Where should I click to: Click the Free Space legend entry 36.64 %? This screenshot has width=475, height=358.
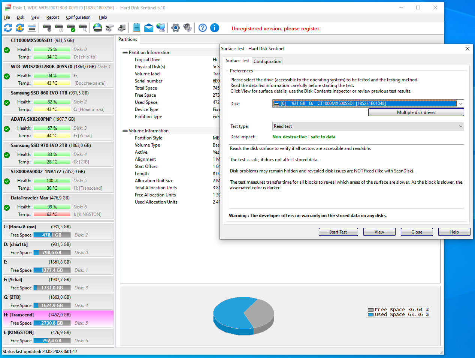(x=398, y=310)
